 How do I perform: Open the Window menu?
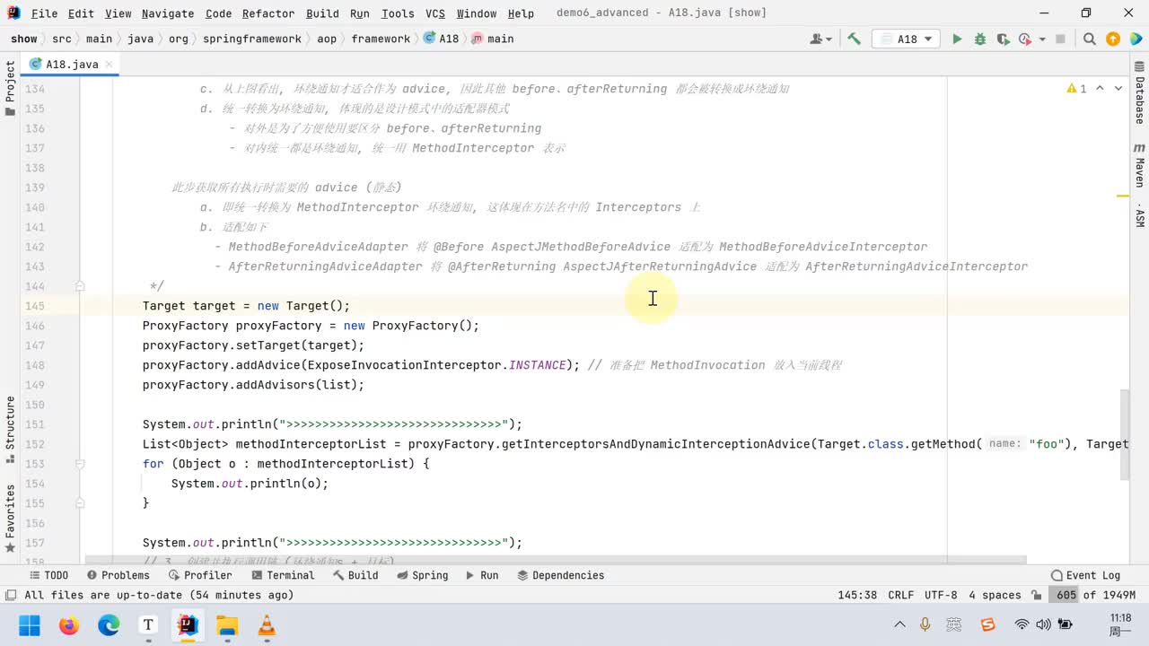pos(477,13)
